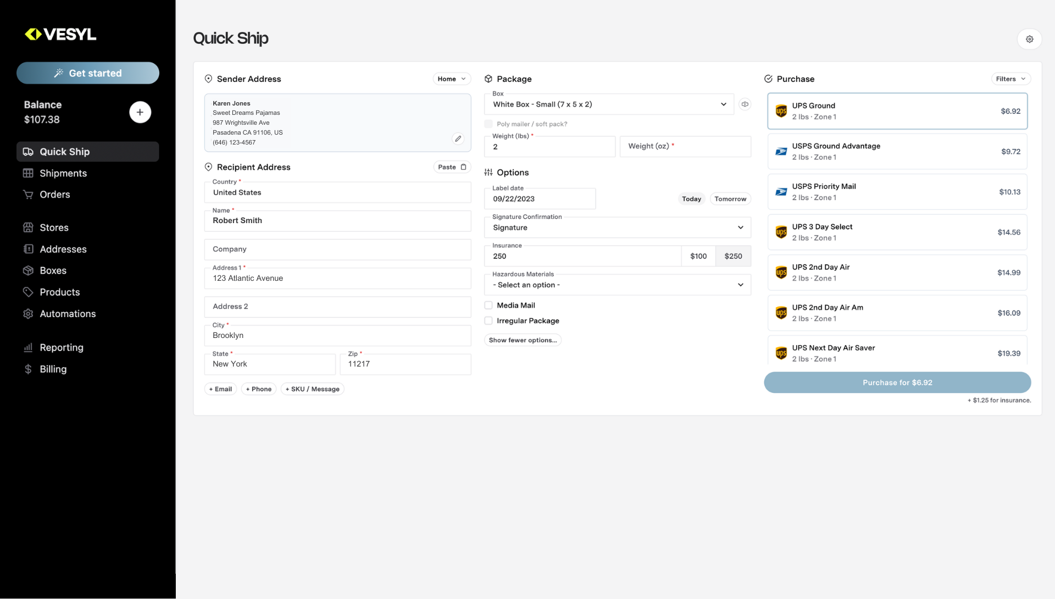Screen dimensions: 1055x599
Task: Click the pencil icon to edit sender address
Action: (458, 138)
